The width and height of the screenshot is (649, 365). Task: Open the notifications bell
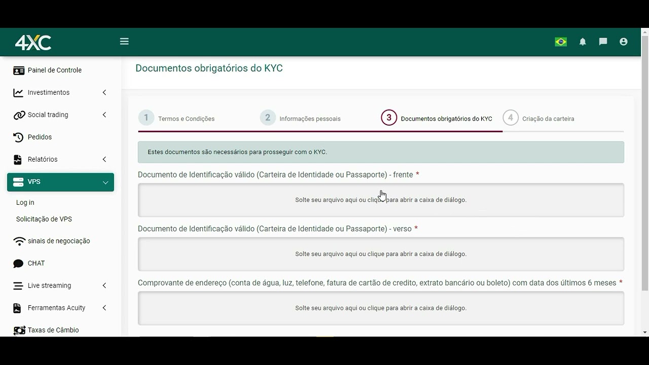pos(583,42)
